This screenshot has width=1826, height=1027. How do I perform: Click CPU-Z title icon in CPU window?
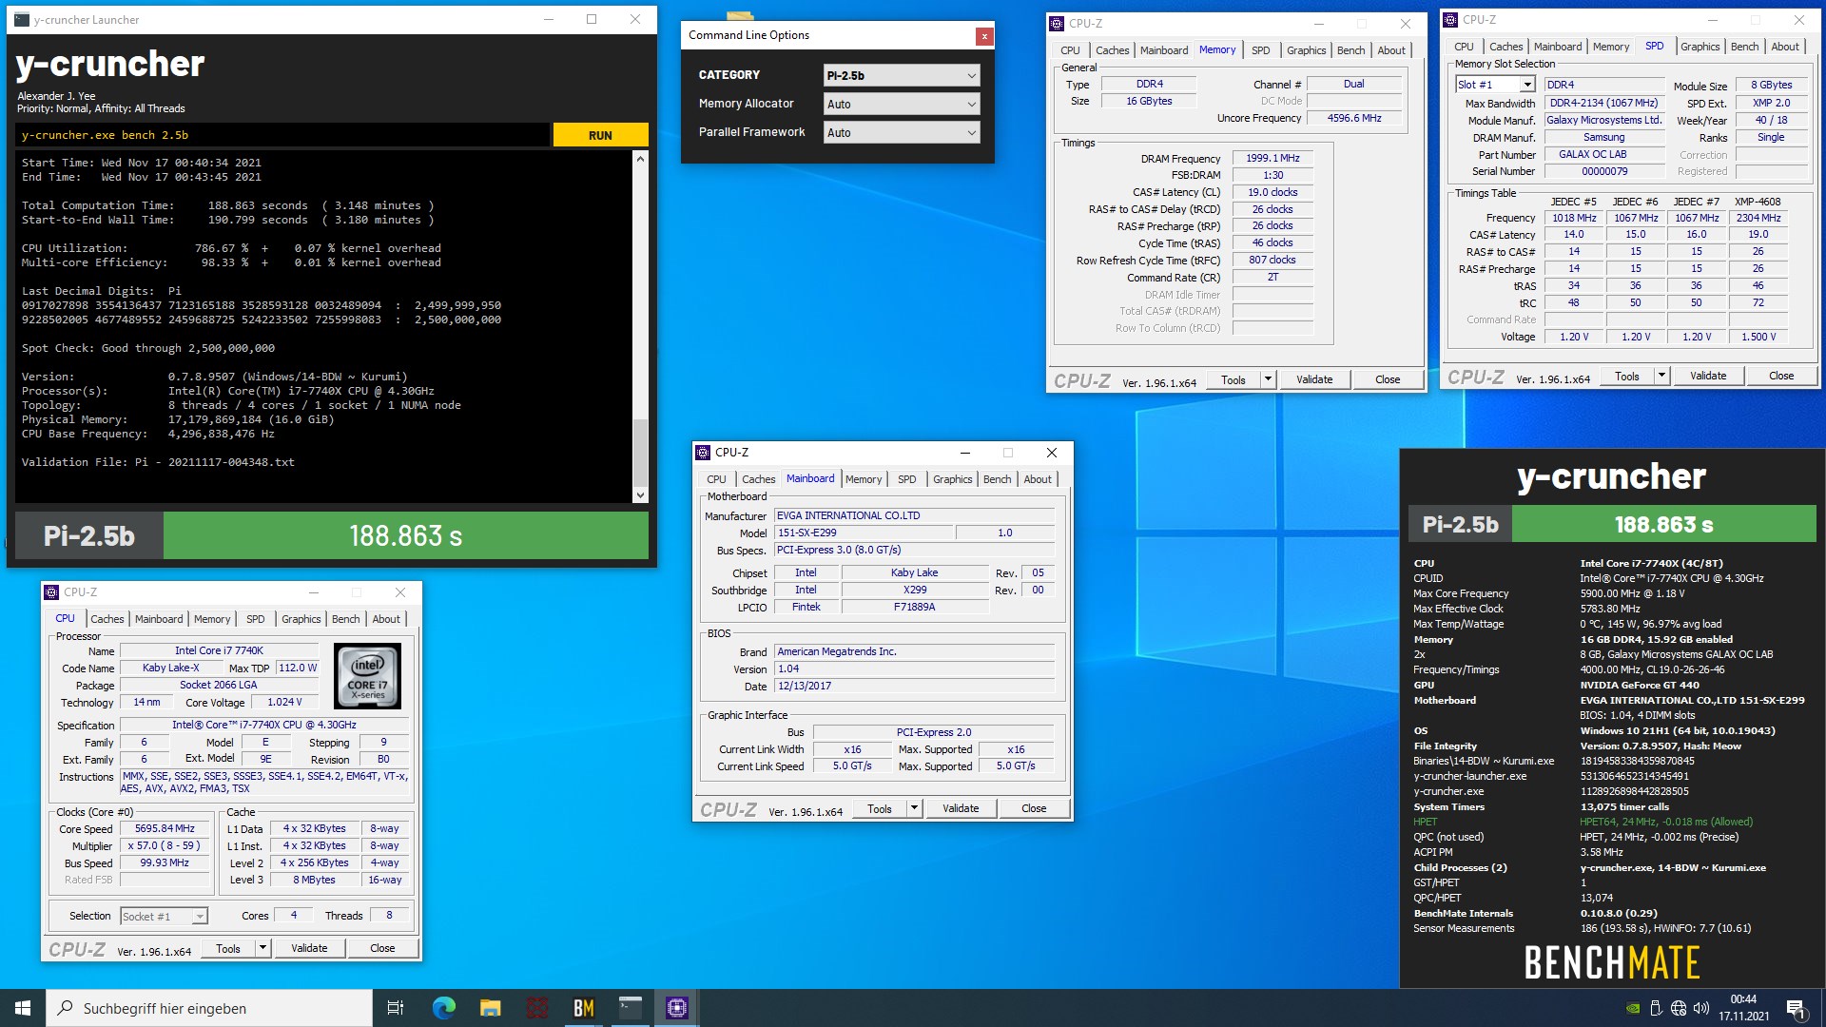point(51,591)
